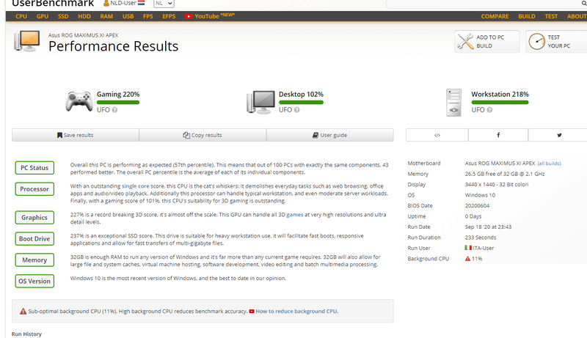Click the Memory button
This screenshot has height=338, width=587.
click(34, 260)
